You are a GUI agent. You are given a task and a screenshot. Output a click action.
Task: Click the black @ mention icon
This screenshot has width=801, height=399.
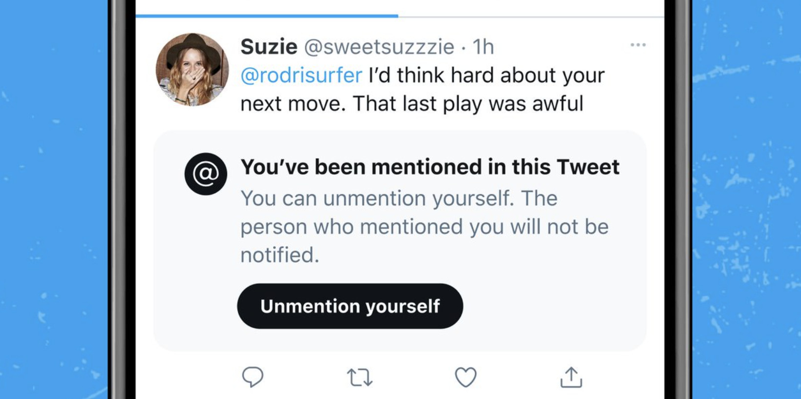tap(206, 174)
